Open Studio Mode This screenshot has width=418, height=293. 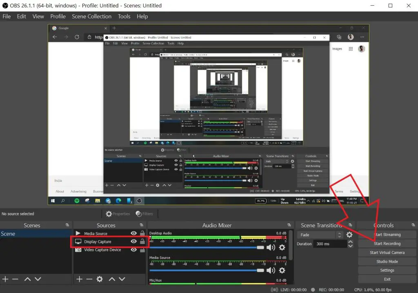tap(387, 261)
